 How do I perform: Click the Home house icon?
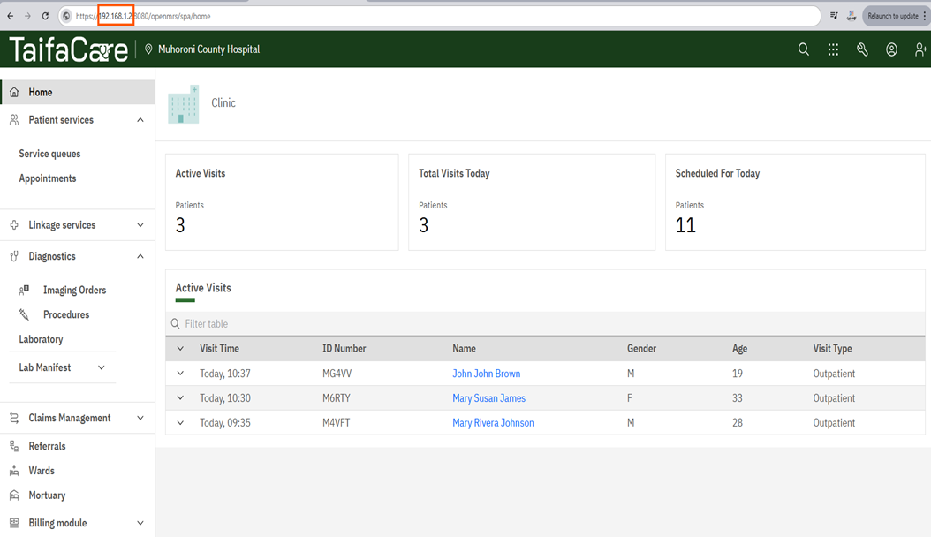(x=14, y=92)
